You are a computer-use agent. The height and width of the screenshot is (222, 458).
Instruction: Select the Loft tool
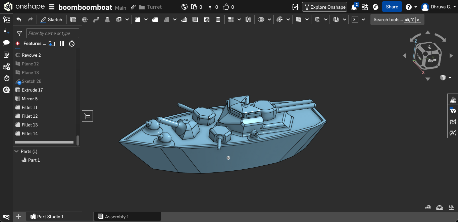click(107, 20)
